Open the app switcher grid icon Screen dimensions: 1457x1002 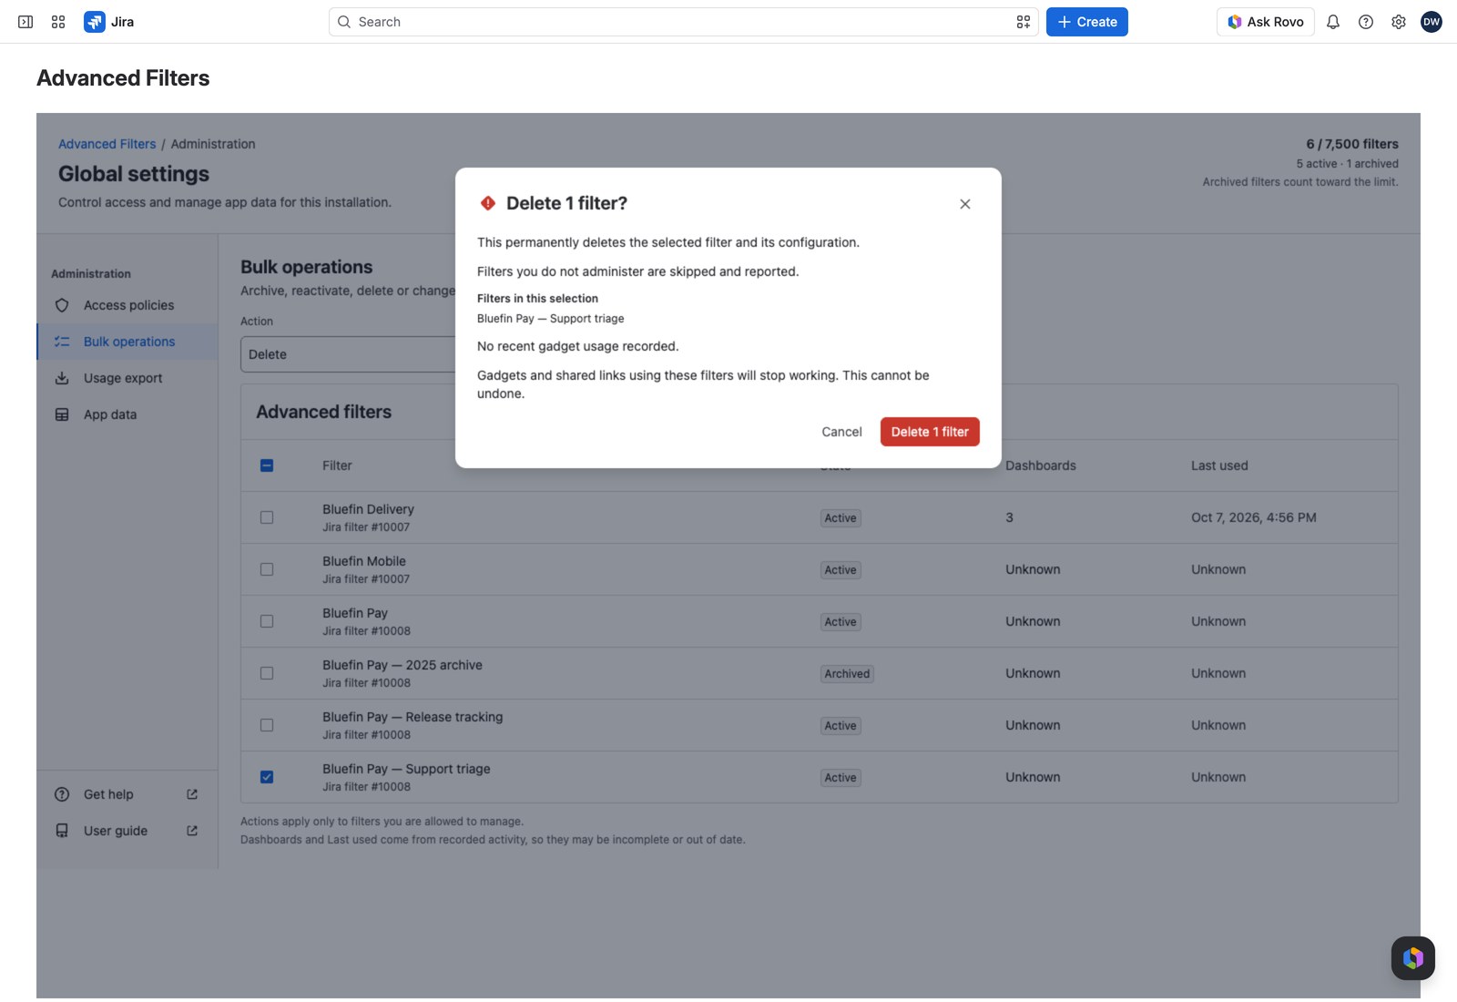58,22
